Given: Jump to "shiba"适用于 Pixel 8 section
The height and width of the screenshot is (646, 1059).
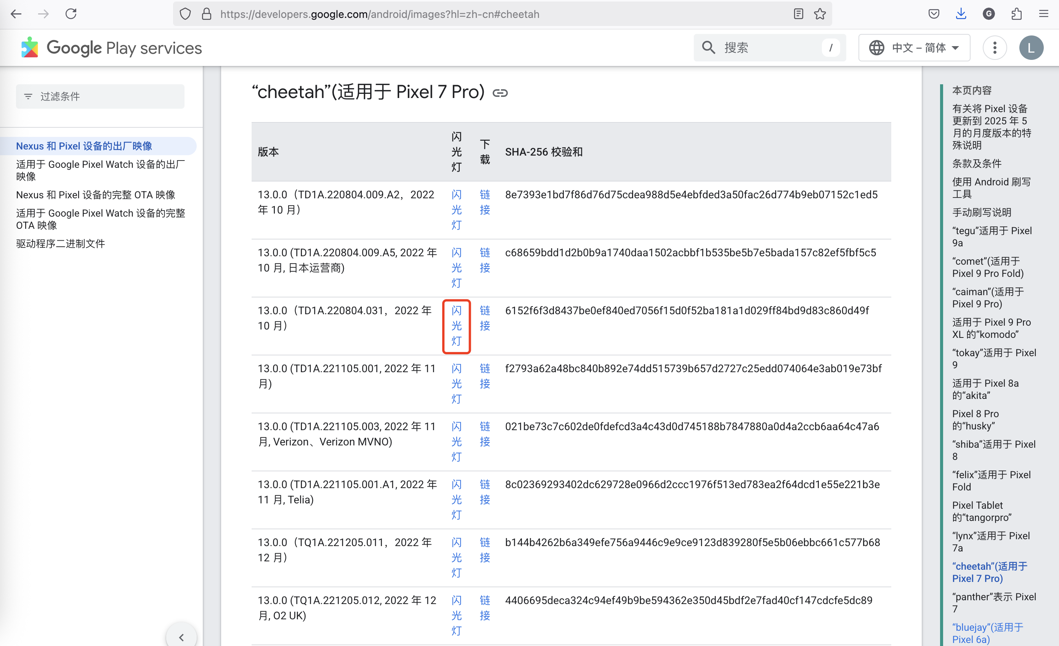Looking at the screenshot, I should point(994,450).
